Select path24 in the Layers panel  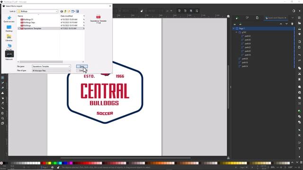[x=248, y=43]
